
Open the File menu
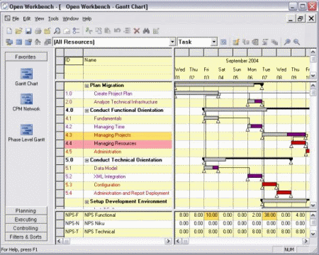[x=16, y=18]
